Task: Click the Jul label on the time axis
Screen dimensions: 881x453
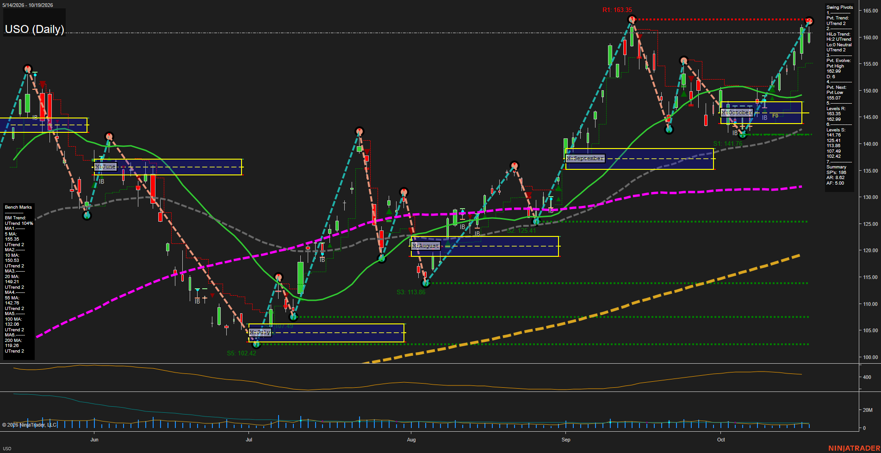Action: (x=249, y=440)
